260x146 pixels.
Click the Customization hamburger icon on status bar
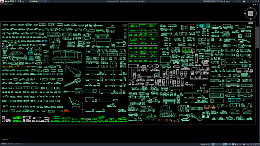[258, 144]
